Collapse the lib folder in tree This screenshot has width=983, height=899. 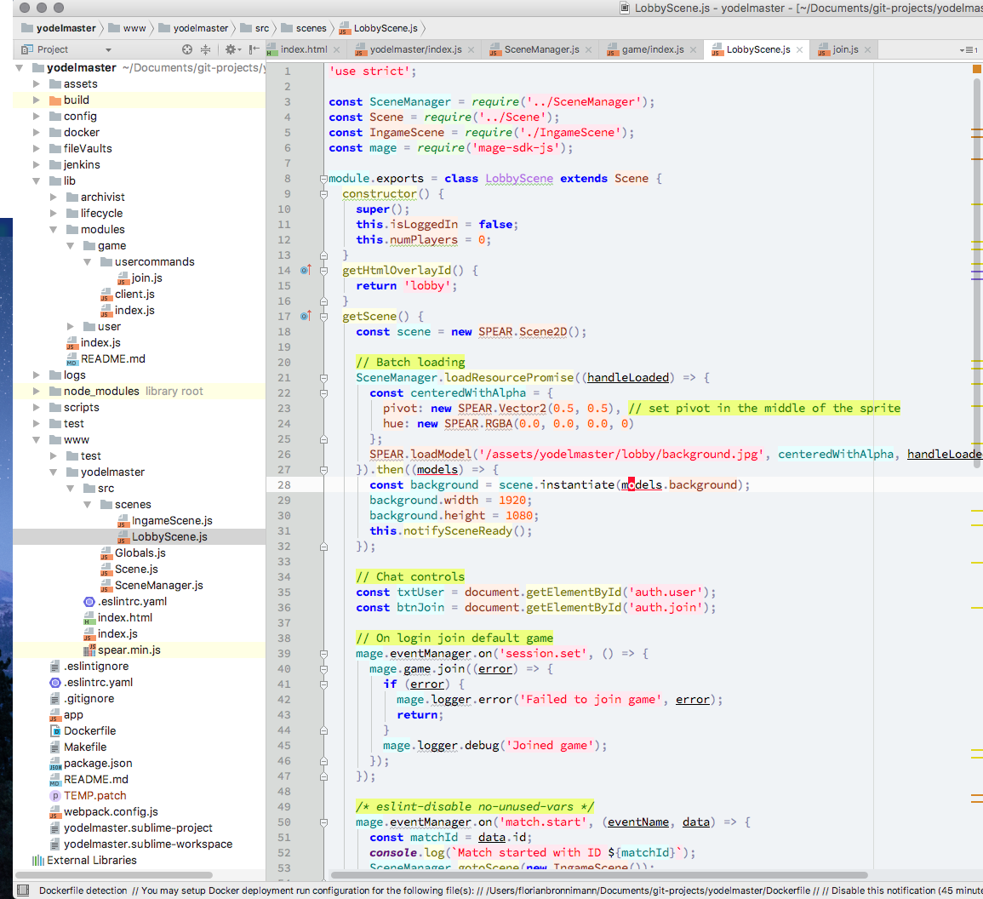[36, 180]
